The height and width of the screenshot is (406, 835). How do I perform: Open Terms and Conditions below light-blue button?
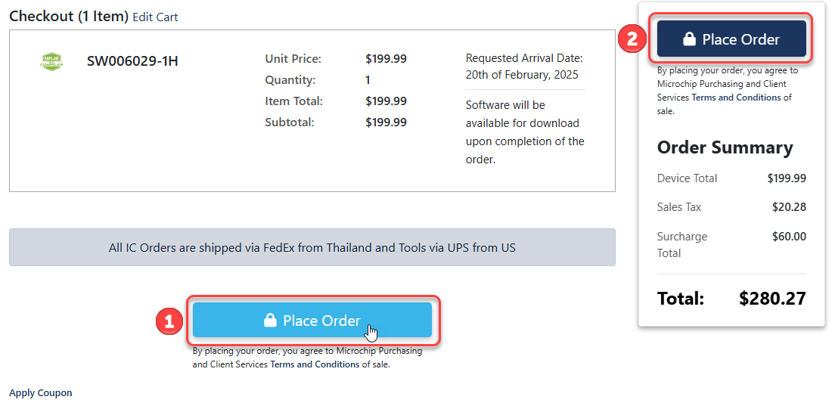coord(315,364)
